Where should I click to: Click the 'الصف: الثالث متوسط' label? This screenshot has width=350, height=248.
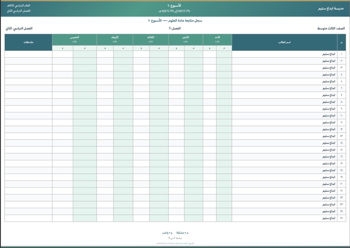pyautogui.click(x=331, y=29)
